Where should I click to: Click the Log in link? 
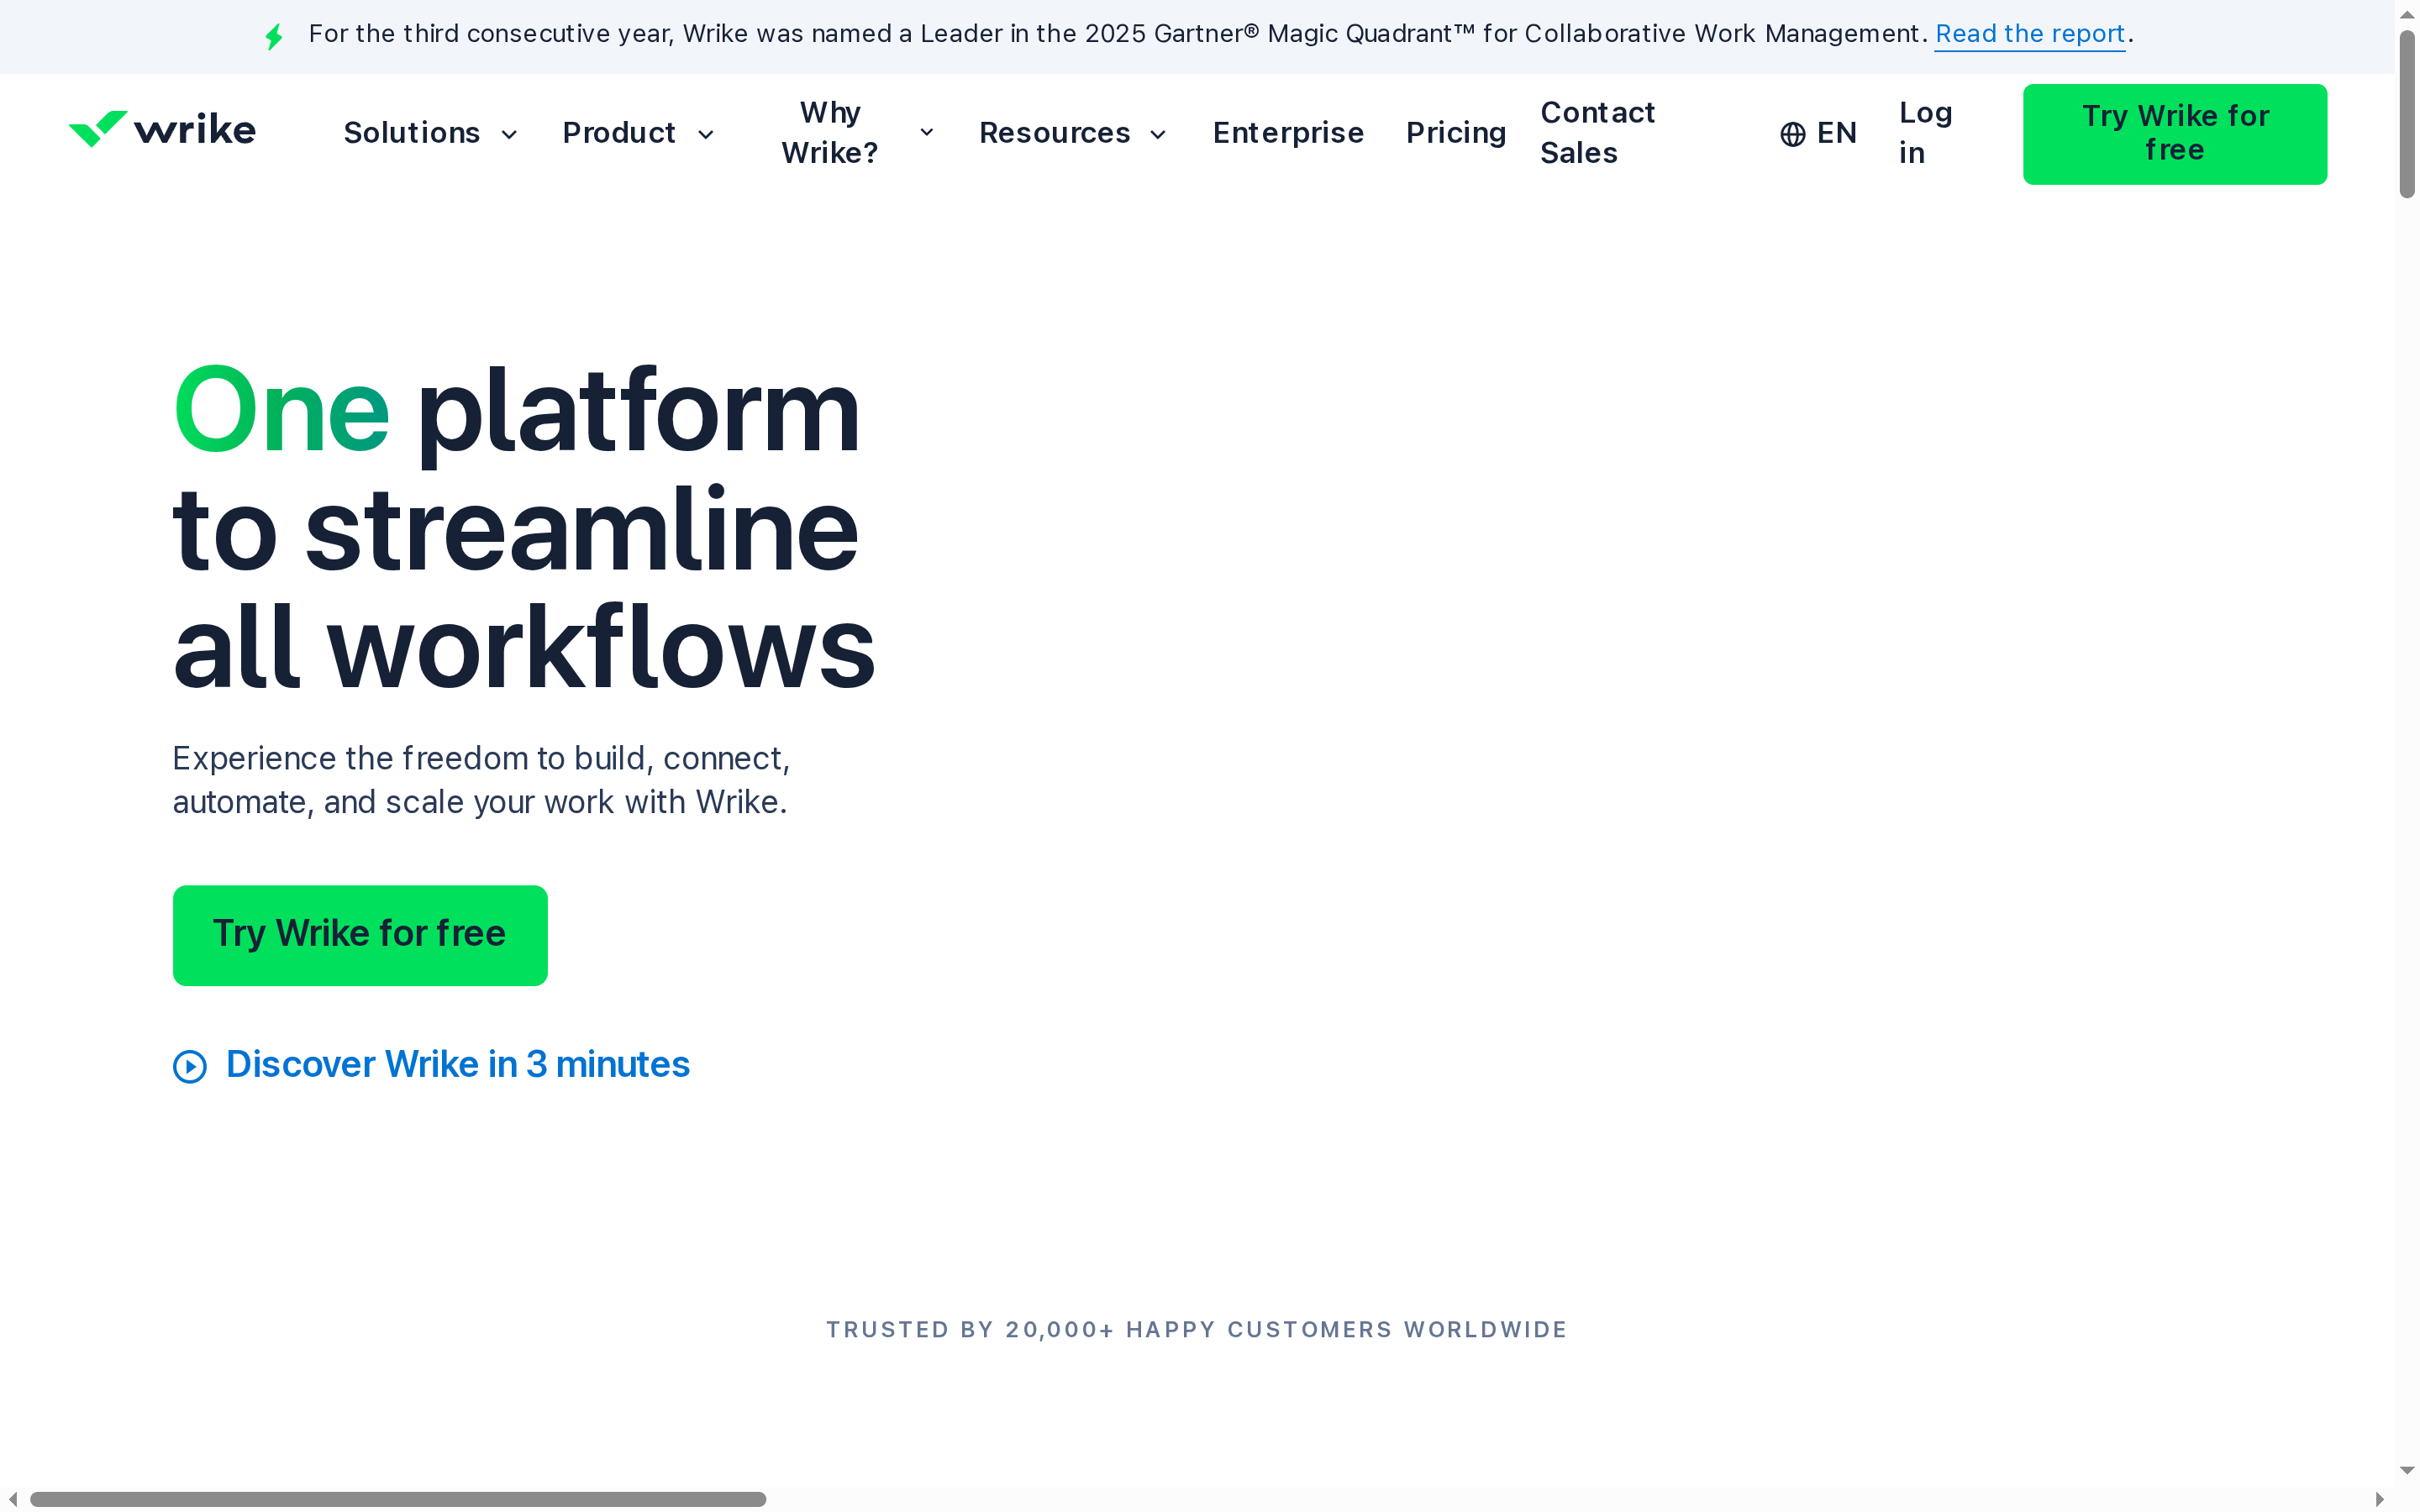coord(1924,133)
